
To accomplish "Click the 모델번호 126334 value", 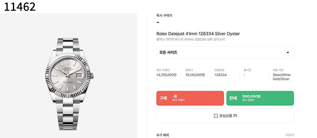I will pyautogui.click(x=220, y=75).
